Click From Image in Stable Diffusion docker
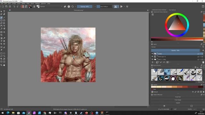The width and height of the screenshot is (205, 115). (178, 100)
